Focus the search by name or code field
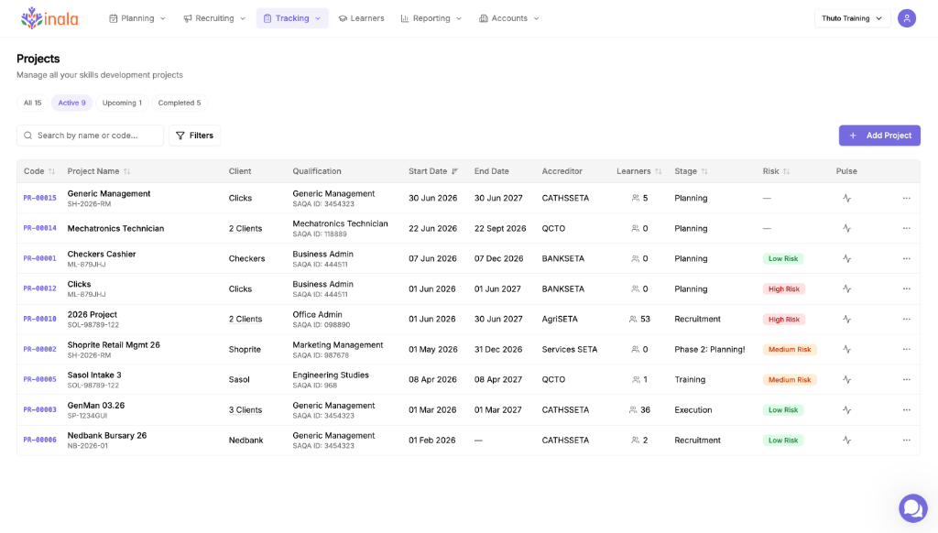Viewport: 938px width, 533px height. click(91, 136)
